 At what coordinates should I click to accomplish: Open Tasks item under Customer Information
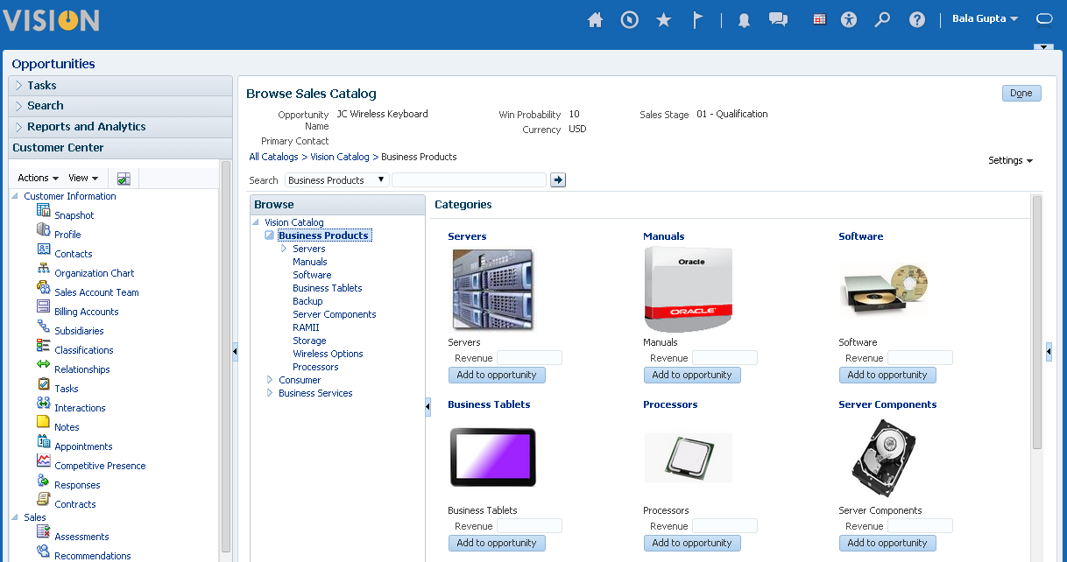(66, 389)
